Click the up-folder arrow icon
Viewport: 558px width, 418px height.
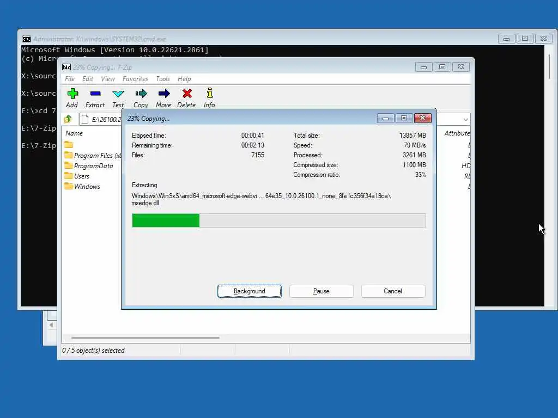point(68,119)
